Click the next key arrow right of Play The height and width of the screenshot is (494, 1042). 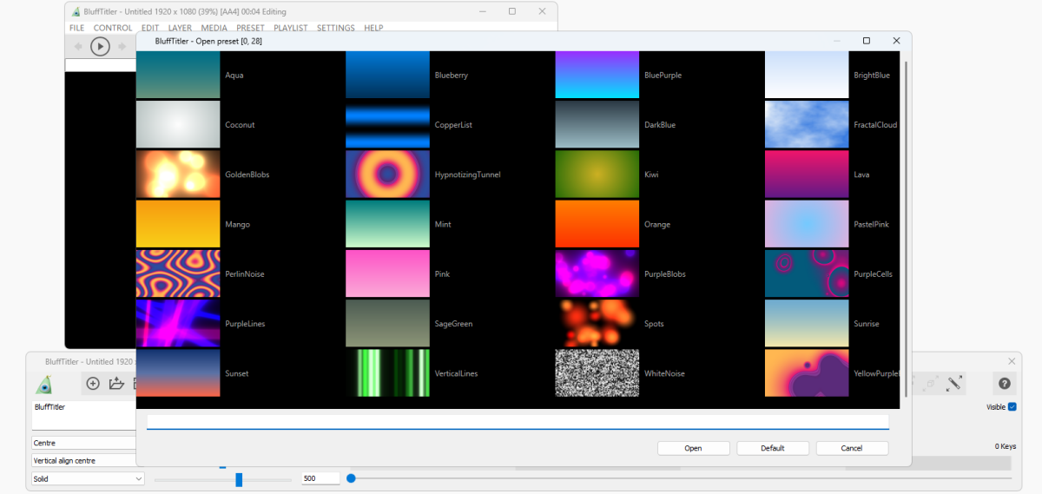coord(122,46)
